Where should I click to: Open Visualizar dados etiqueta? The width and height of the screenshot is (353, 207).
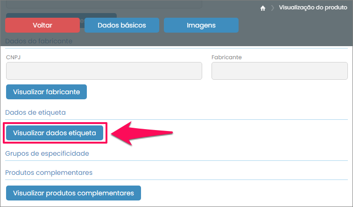click(55, 133)
